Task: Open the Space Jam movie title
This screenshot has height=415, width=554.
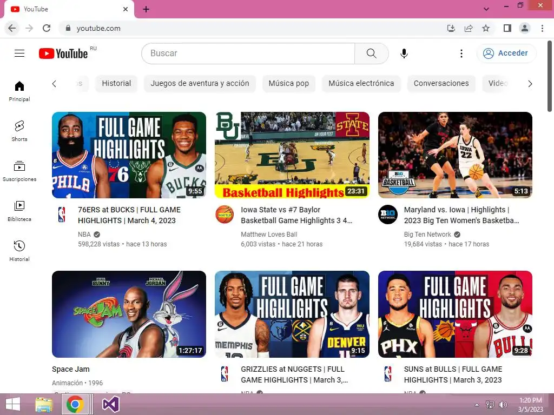Action: (71, 369)
